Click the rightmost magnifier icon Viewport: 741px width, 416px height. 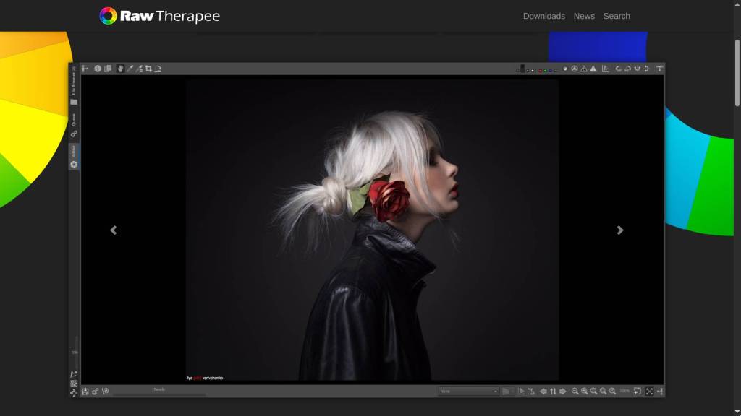click(612, 391)
